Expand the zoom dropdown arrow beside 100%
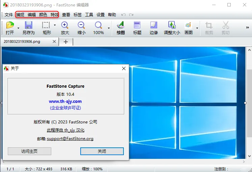This screenshot has width=252, height=172. coord(109,28)
